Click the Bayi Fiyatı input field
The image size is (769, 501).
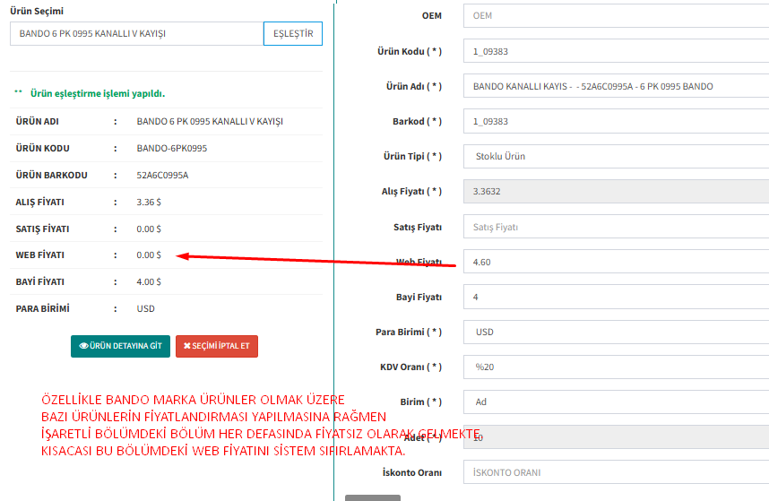click(x=616, y=297)
